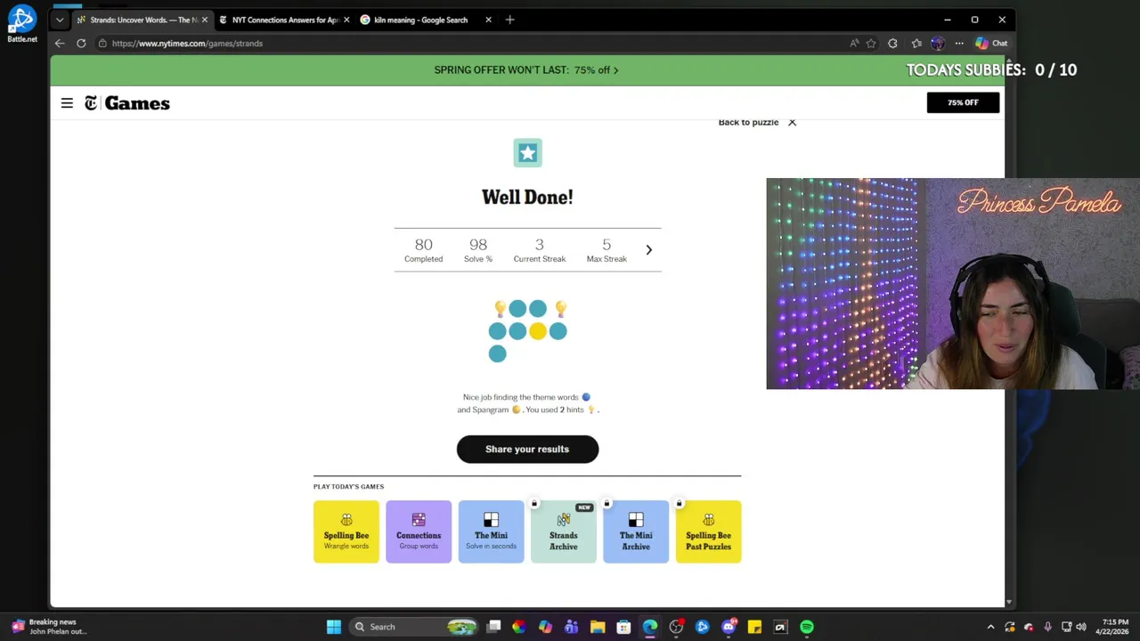Screen dimensions: 1140x641
Task: Switch to kiln meaning Google Search tab
Action: (x=420, y=20)
